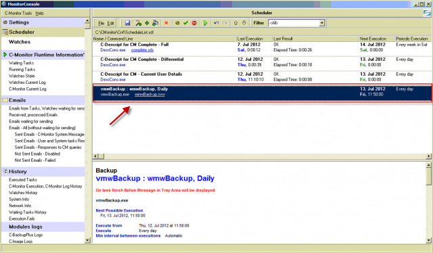Click the undo arrow toolbar icon
The height and width of the screenshot is (253, 433).
(x=216, y=23)
